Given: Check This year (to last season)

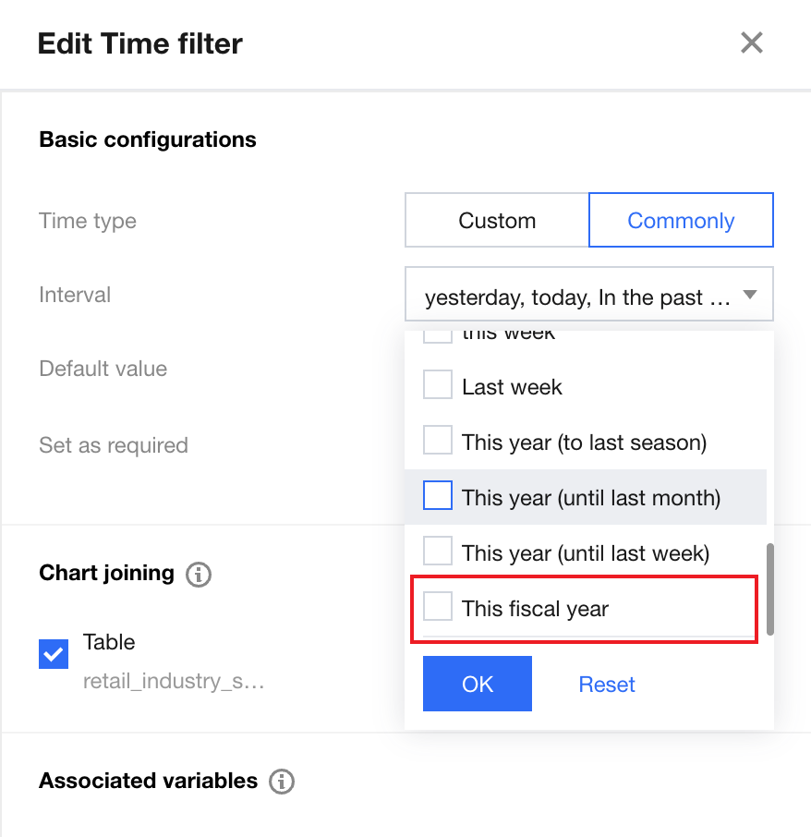Looking at the screenshot, I should coord(438,441).
